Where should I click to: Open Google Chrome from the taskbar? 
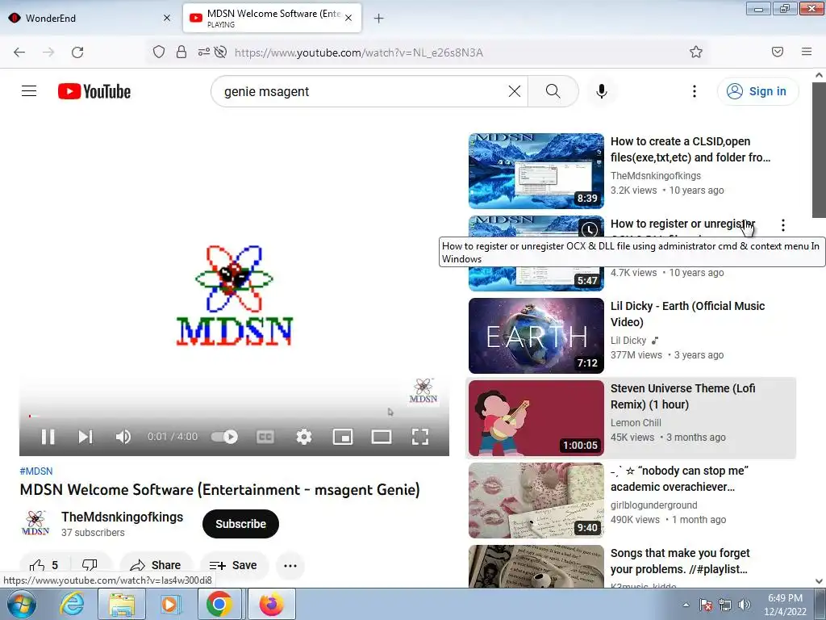[x=219, y=604]
